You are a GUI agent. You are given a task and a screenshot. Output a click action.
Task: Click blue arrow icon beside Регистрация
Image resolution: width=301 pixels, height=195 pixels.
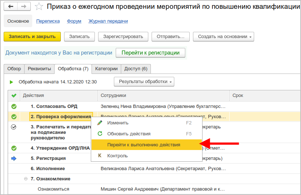click(x=14, y=158)
